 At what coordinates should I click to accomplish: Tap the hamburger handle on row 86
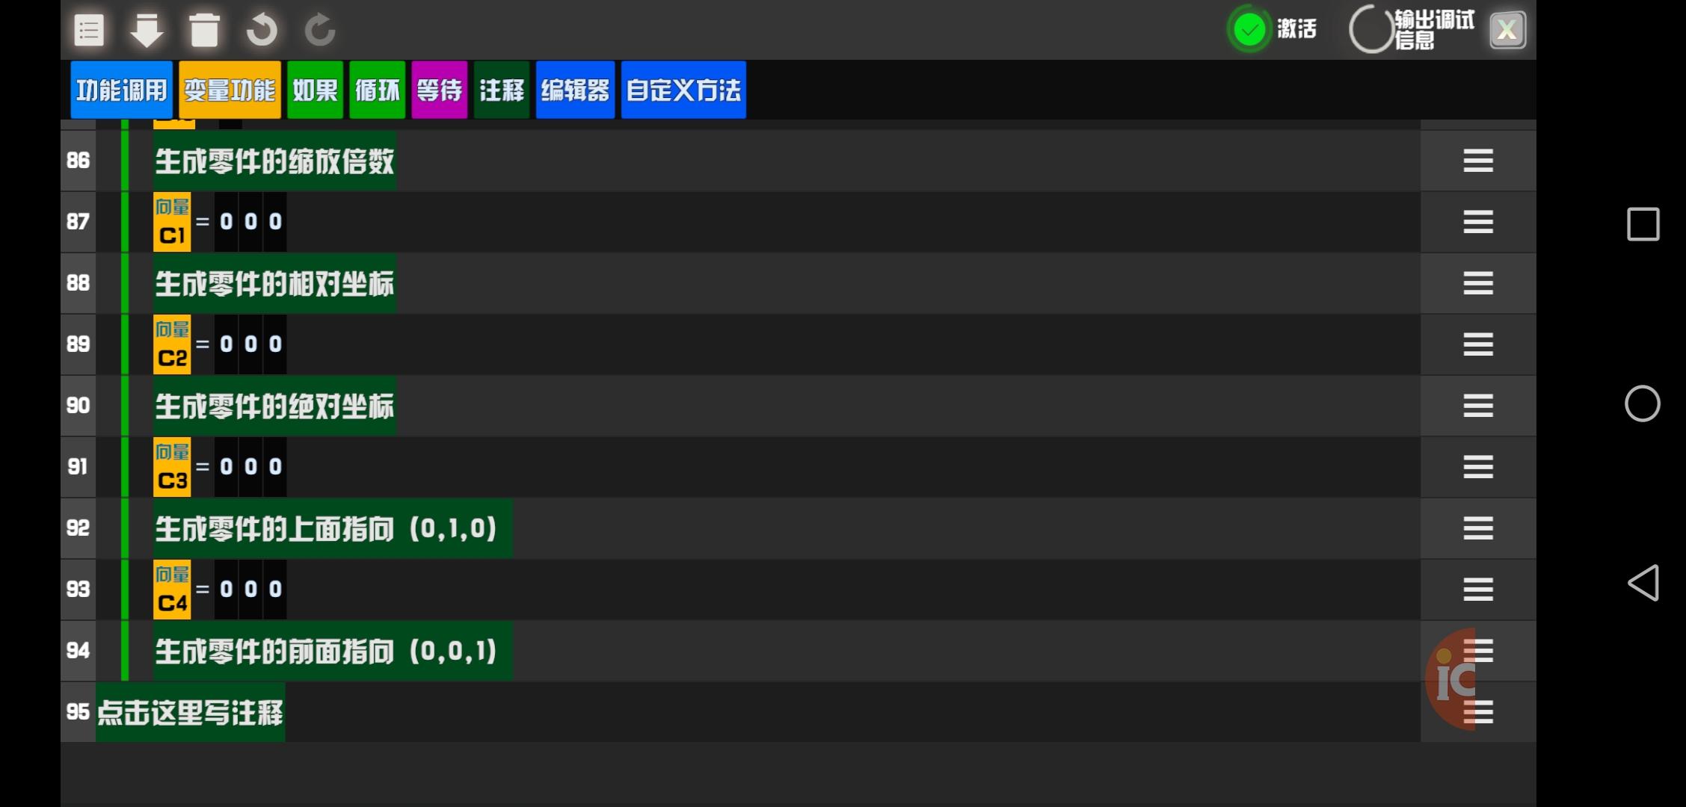tap(1477, 161)
